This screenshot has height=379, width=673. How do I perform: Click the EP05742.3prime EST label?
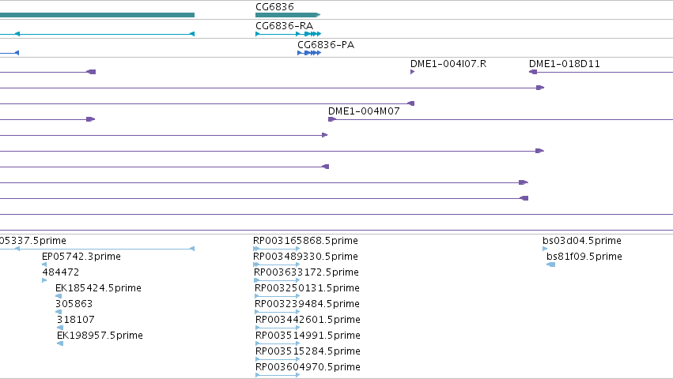click(x=81, y=257)
